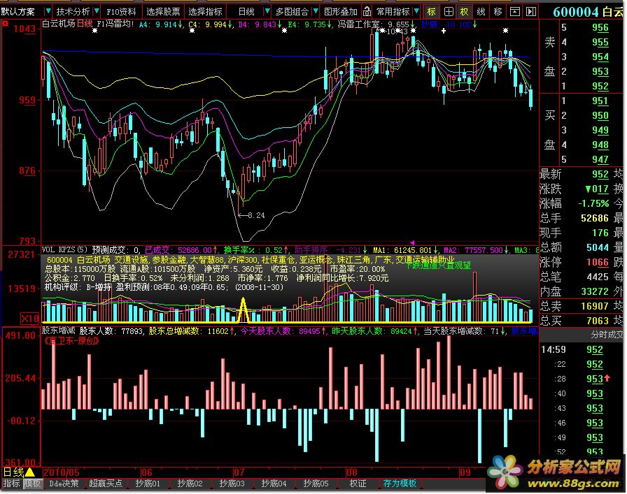Click the VOL KPZS(5) indicator label
Image resolution: width=627 pixels, height=494 pixels.
point(65,249)
